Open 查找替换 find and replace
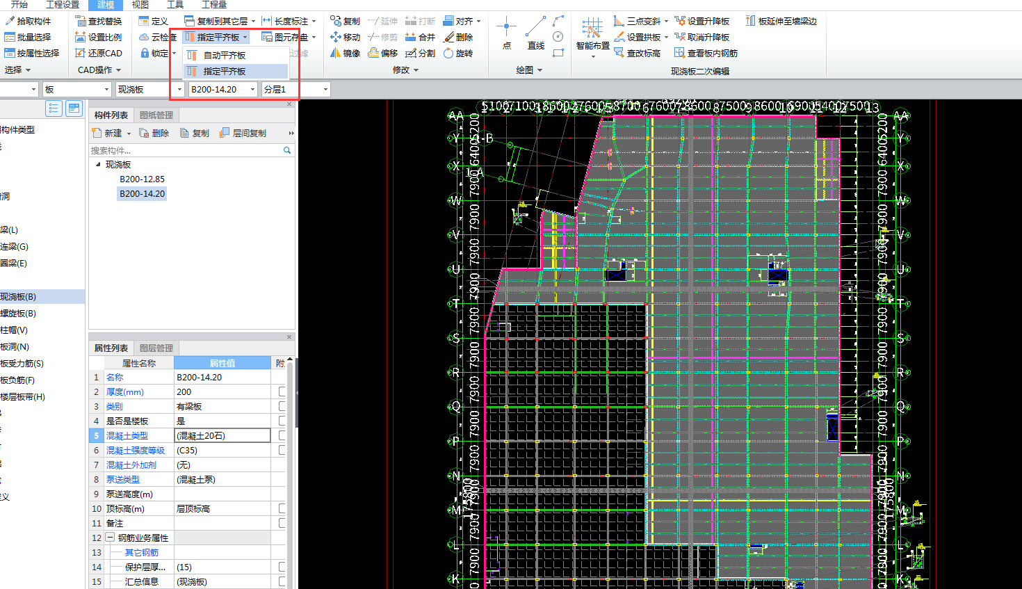1022x589 pixels. coord(99,21)
